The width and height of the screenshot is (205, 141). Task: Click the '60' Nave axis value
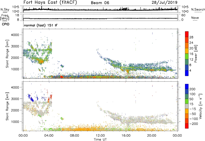tap(183, 15)
